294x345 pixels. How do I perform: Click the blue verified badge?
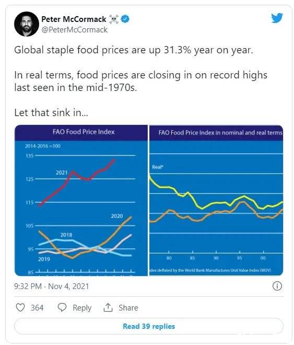point(125,19)
